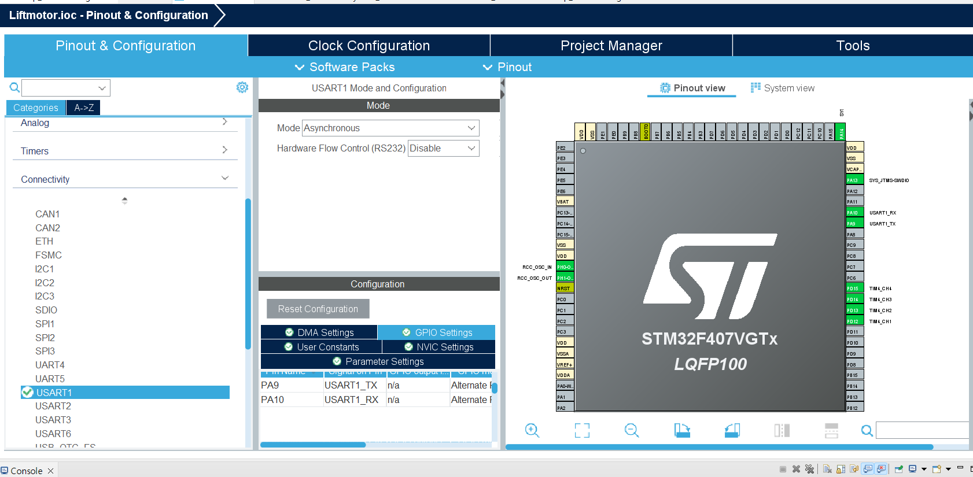
Task: Remove all terminated launches double-X icon
Action: tap(809, 469)
